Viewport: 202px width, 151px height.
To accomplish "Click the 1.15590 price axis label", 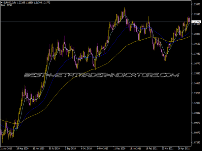I will [x=196, y=73].
